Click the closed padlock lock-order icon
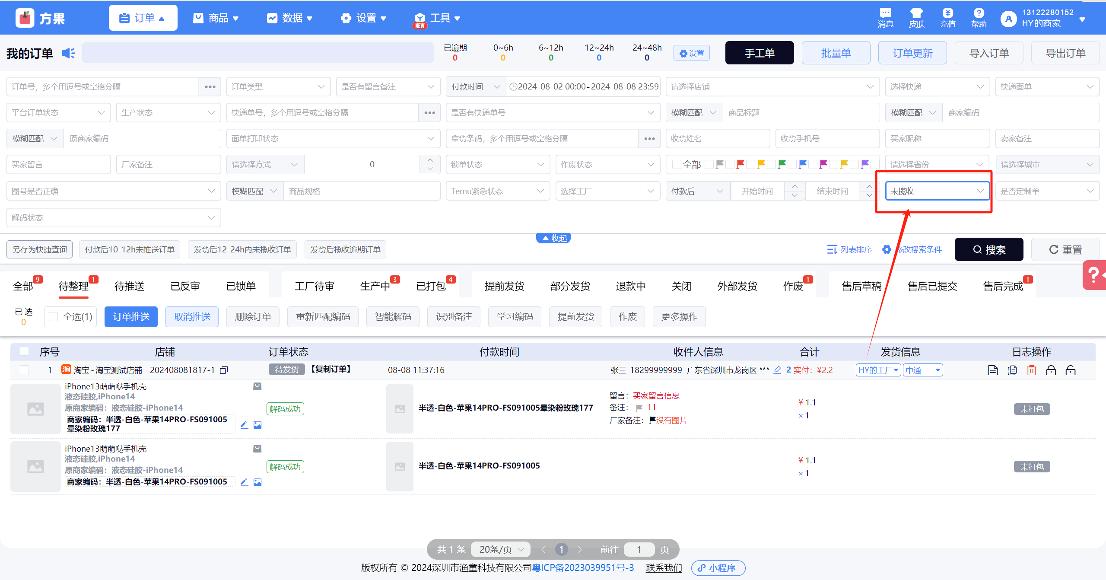The image size is (1106, 580). pos(1051,370)
